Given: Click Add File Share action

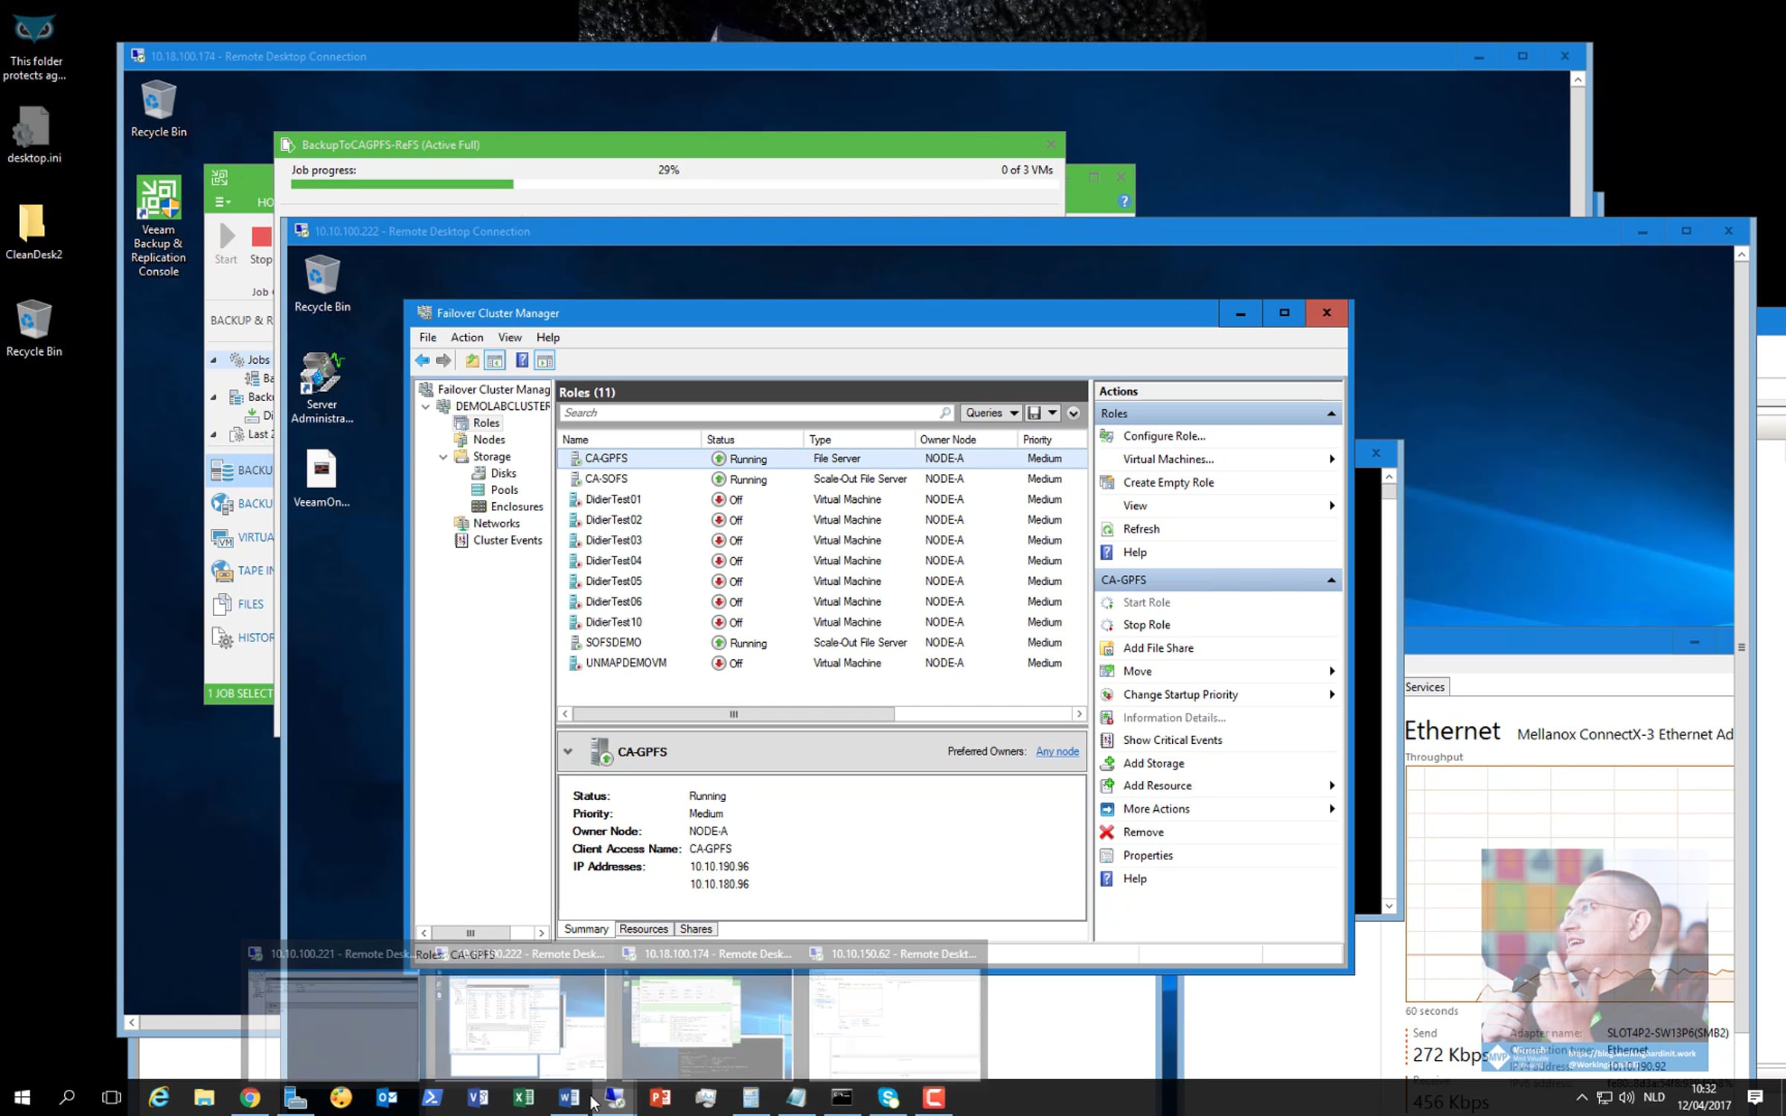Looking at the screenshot, I should [x=1158, y=648].
